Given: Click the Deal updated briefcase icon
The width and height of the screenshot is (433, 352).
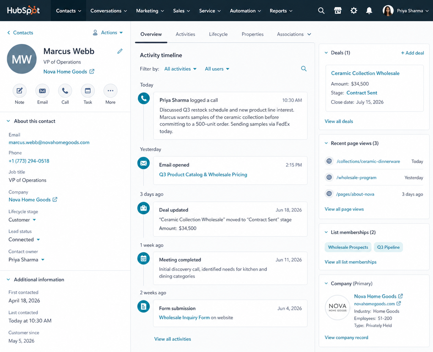Looking at the screenshot, I should pos(144,208).
